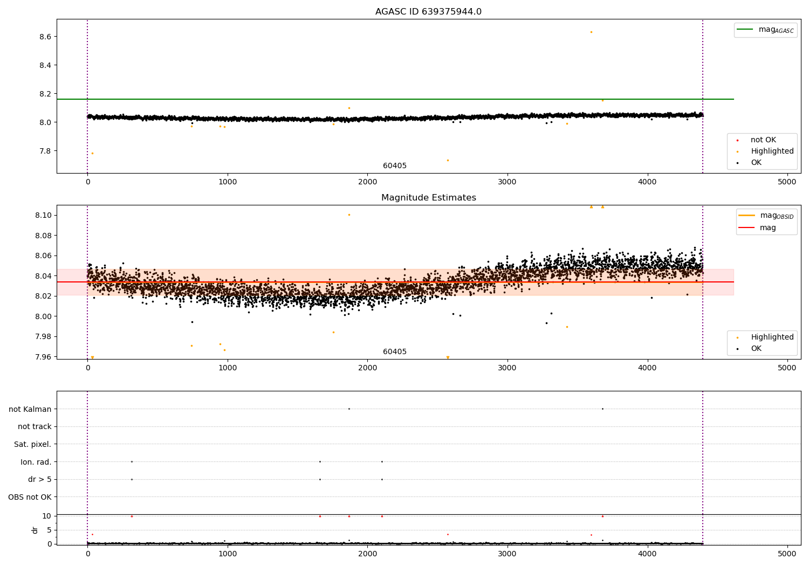Click the green line sample in mag AGASC legend
The width and height of the screenshot is (809, 566).
coord(746,30)
